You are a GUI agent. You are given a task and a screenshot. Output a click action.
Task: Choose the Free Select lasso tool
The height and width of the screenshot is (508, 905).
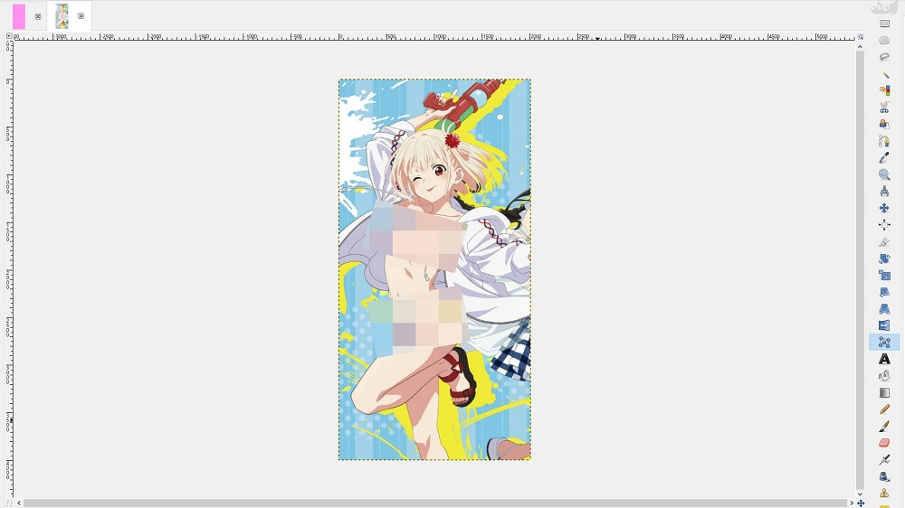coord(884,57)
